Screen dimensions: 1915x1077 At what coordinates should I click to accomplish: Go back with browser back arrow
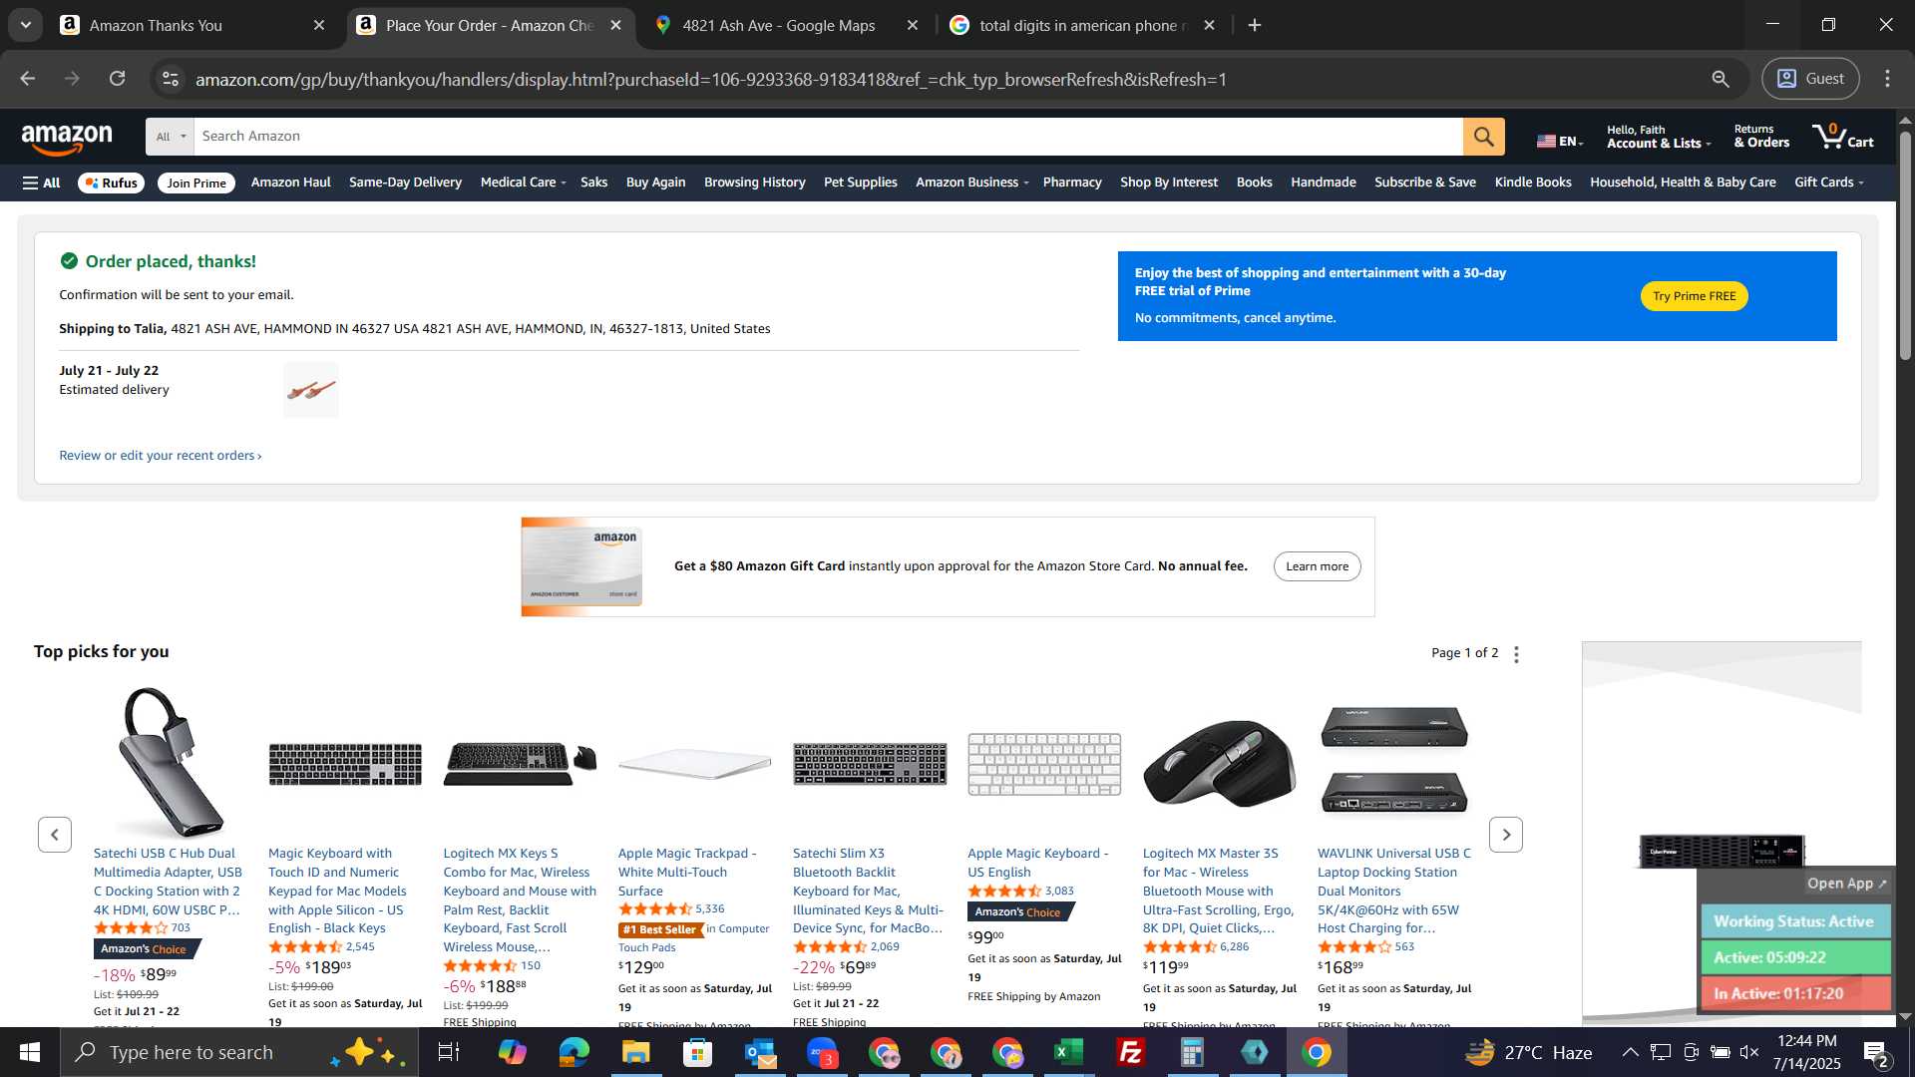pyautogui.click(x=28, y=79)
